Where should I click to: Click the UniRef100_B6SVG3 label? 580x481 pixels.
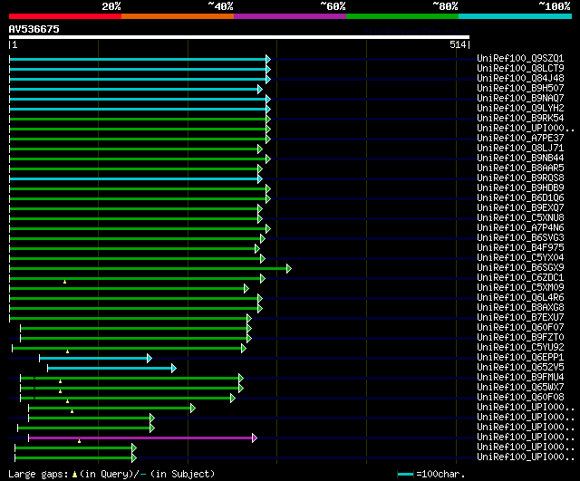click(x=520, y=238)
